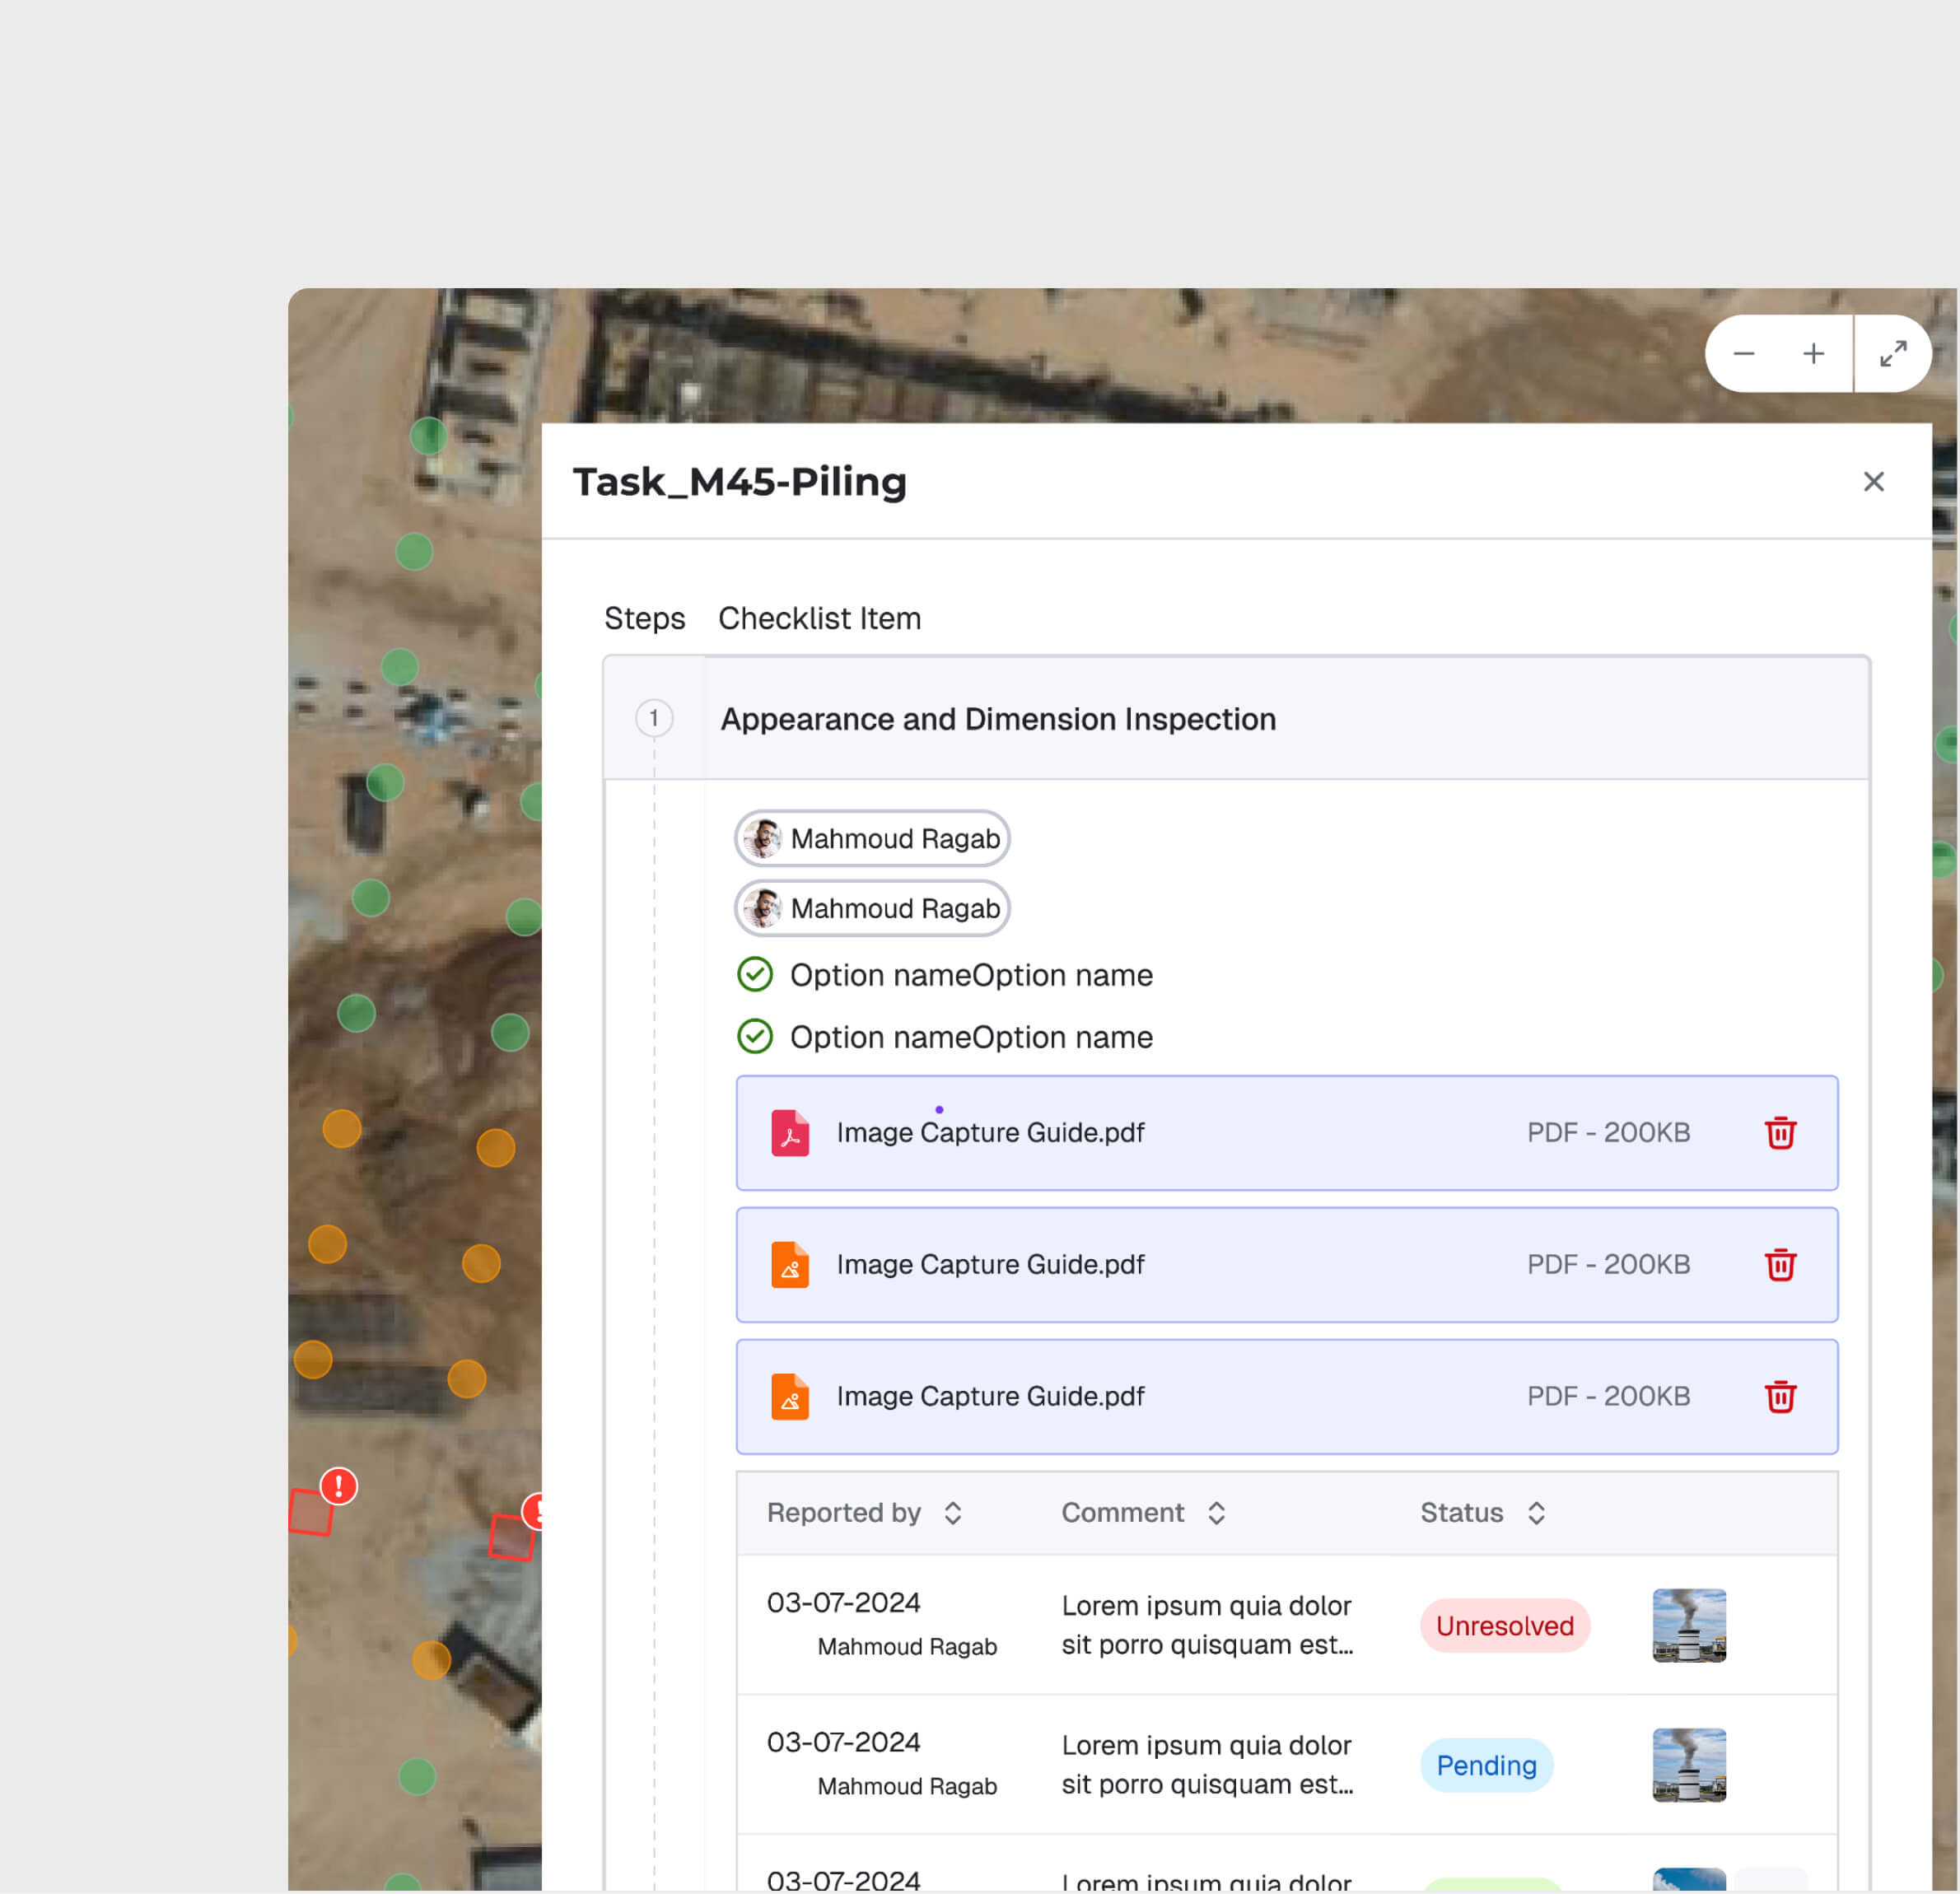
Task: Delete the first Image Capture Guide.pdf attachment
Action: (1781, 1133)
